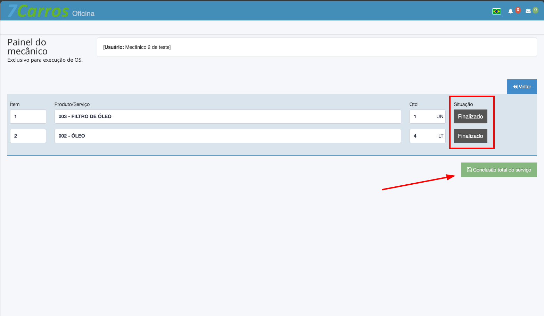544x316 pixels.
Task: Focus the 003 - FILTRO DE ÓLEO field
Action: (x=228, y=116)
